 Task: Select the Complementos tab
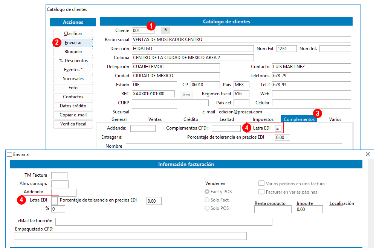299,119
